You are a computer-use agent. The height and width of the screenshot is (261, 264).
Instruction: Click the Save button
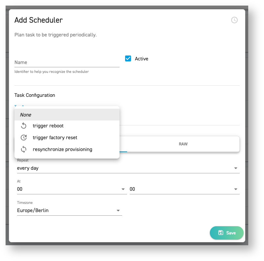(227, 233)
